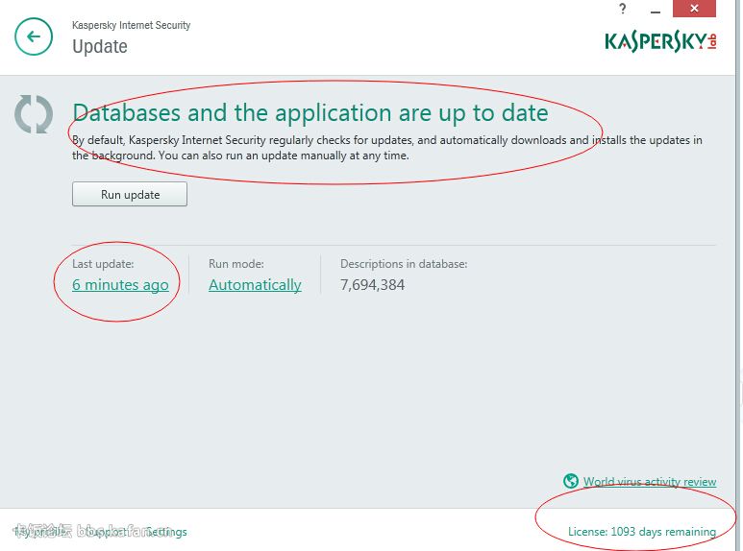Click the 'Update' page title
Viewport: 743px width, 551px height.
[100, 46]
